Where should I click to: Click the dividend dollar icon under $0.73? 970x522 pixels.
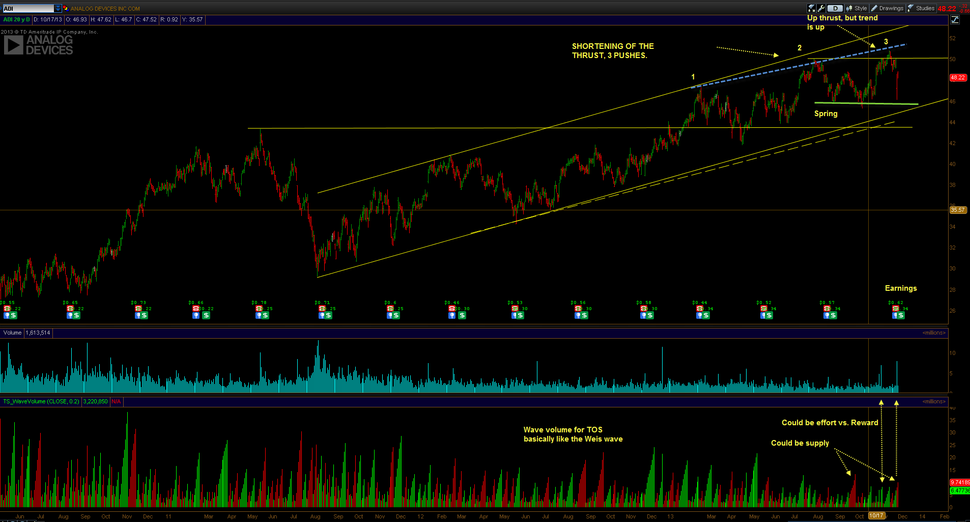tap(144, 315)
